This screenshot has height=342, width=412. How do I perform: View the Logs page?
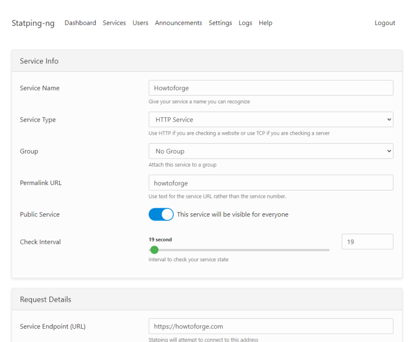click(245, 23)
